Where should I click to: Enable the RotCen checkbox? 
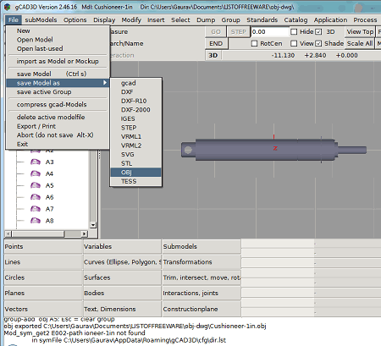(254, 43)
